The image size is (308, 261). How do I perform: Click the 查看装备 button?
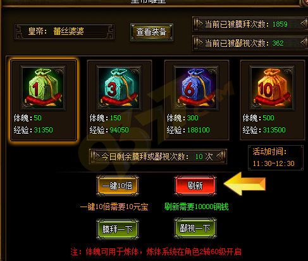click(x=152, y=32)
